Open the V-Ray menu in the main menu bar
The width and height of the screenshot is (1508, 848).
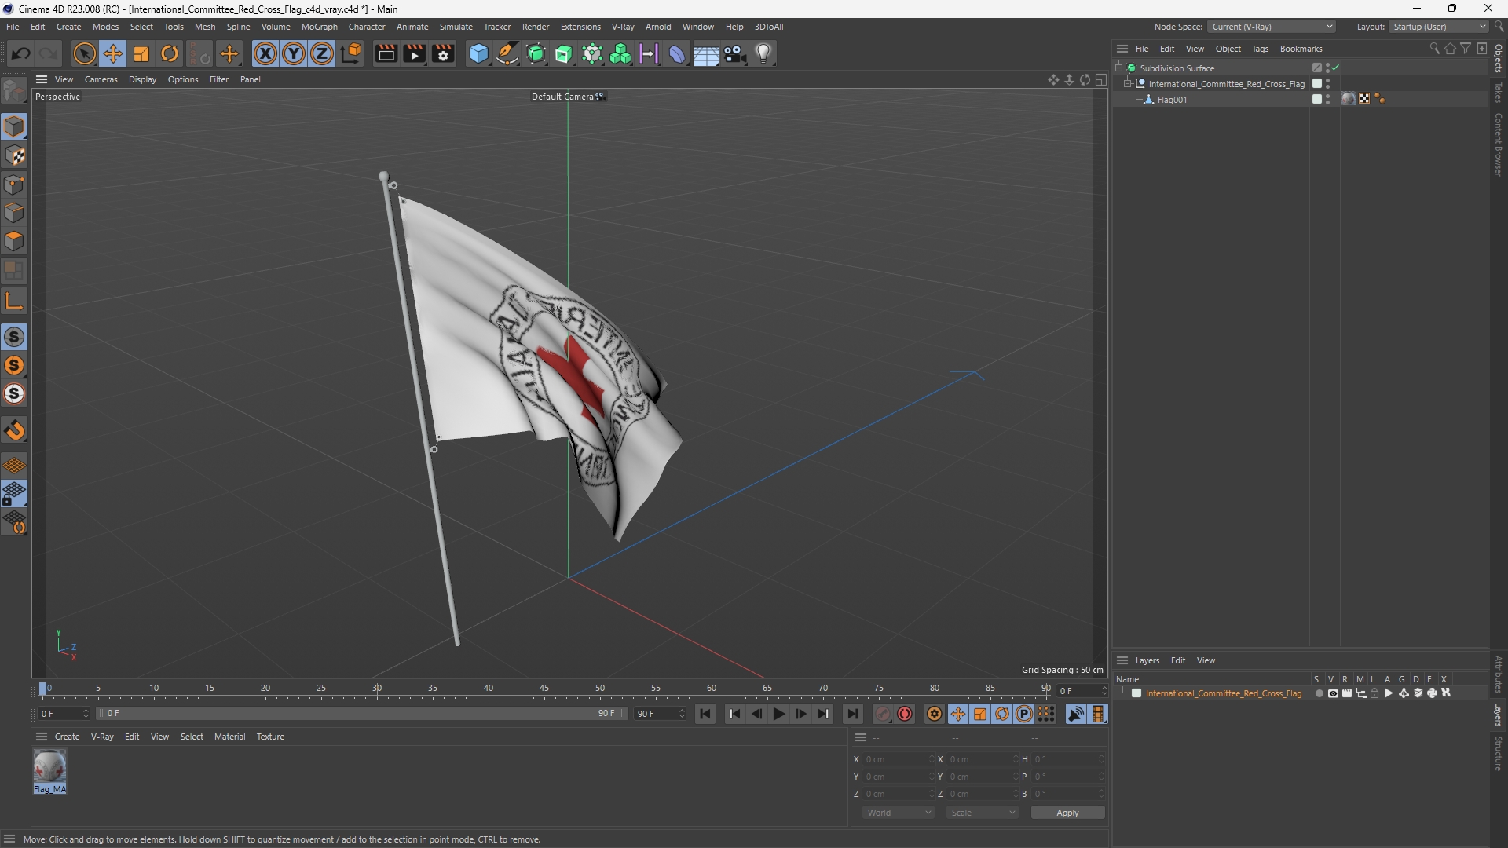(x=623, y=27)
